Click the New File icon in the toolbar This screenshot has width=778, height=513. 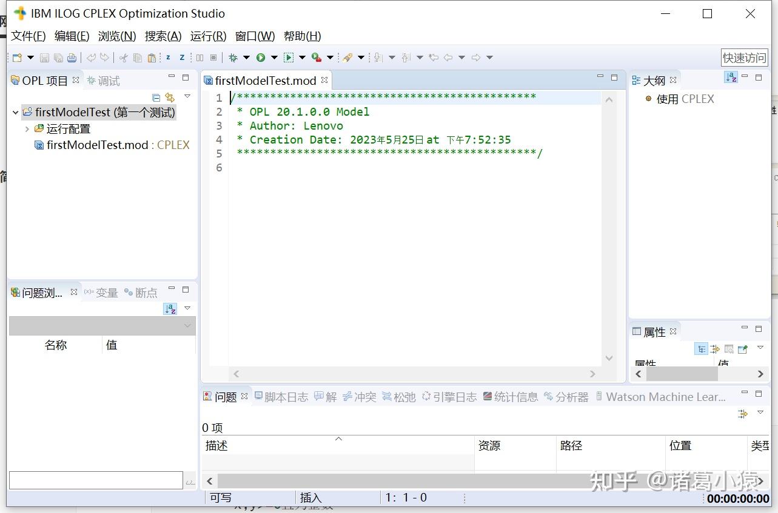[17, 58]
